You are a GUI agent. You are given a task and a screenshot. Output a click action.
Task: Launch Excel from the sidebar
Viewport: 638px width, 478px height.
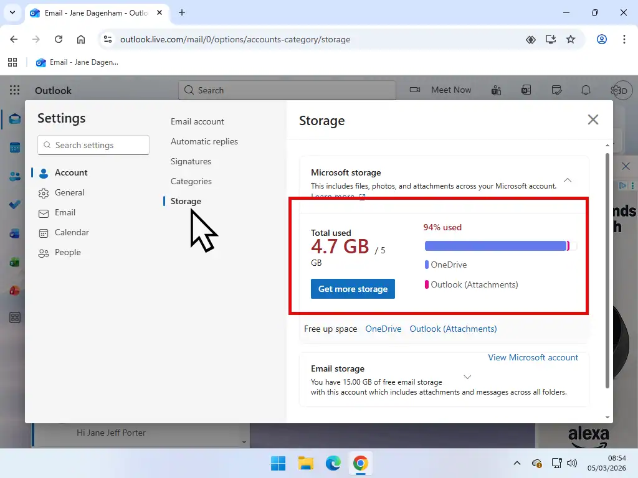click(14, 261)
